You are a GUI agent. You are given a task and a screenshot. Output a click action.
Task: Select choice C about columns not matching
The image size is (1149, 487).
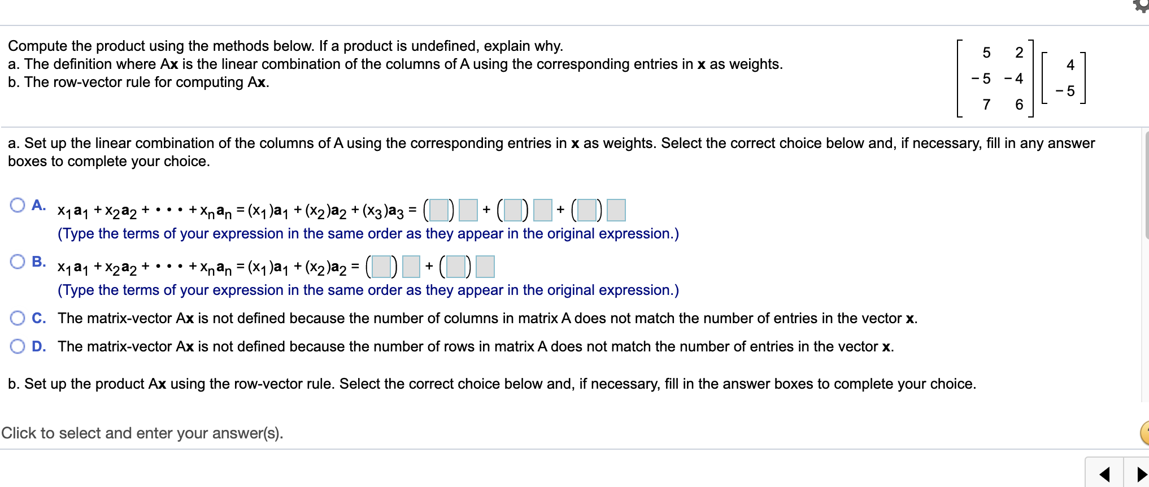tap(18, 318)
